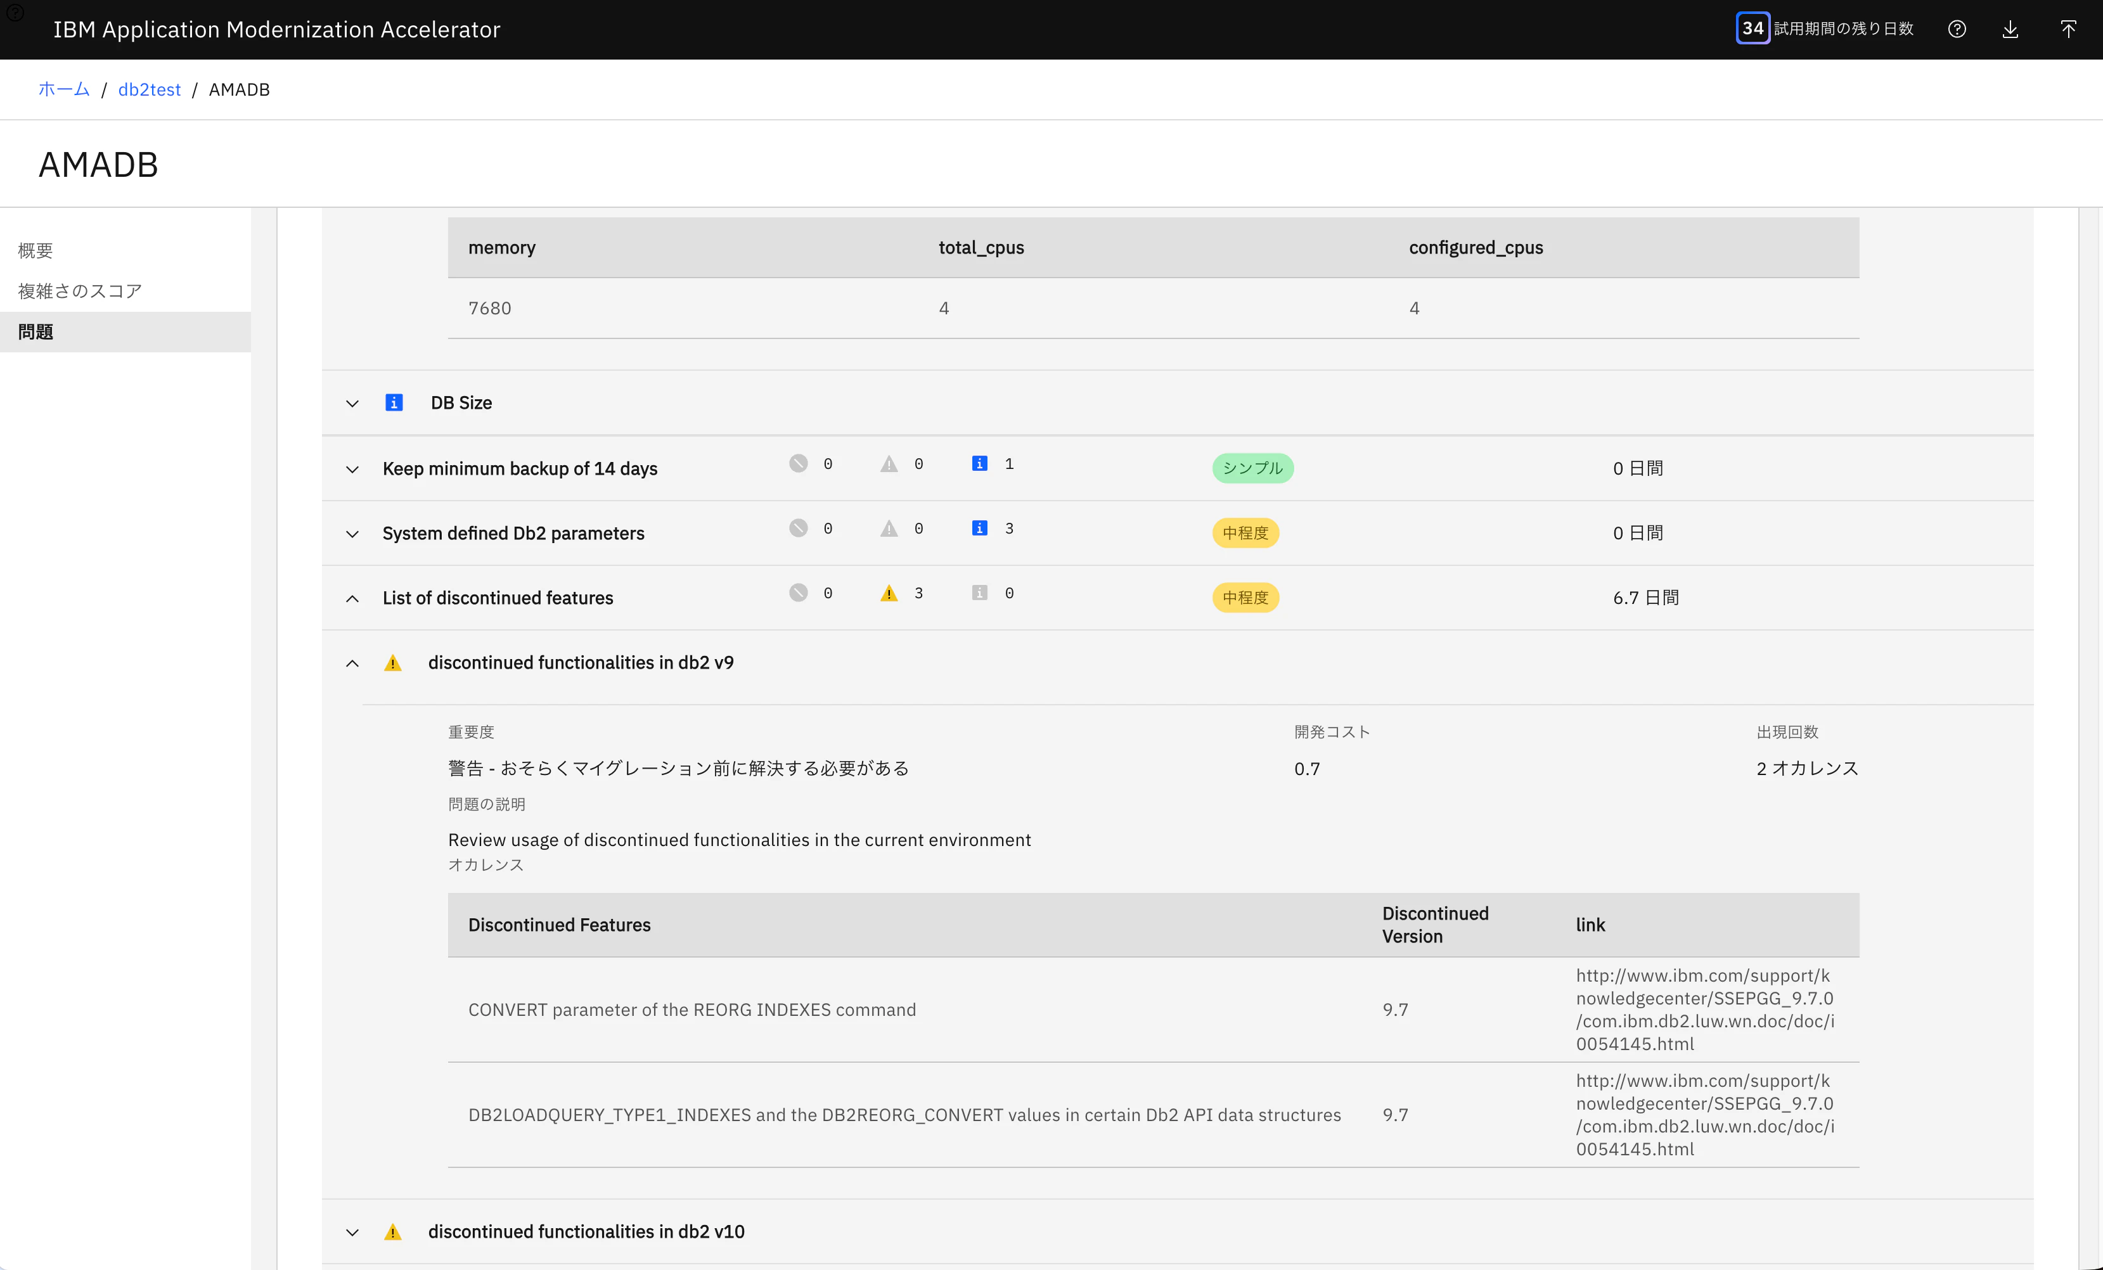The height and width of the screenshot is (1270, 2103).
Task: Click yellow warning icon in List of discontinued features row
Action: coord(889,593)
